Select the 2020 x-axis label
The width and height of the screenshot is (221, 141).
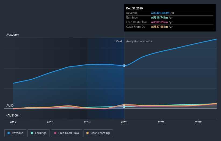pyautogui.click(x=124, y=122)
